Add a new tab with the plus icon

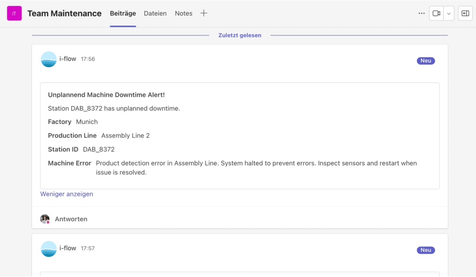click(x=204, y=13)
